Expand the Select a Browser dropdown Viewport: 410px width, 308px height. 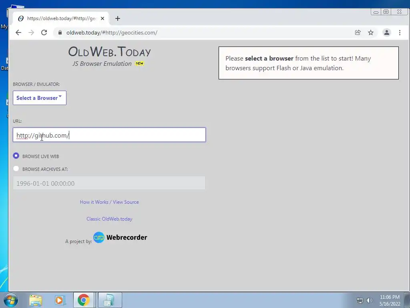click(x=40, y=98)
